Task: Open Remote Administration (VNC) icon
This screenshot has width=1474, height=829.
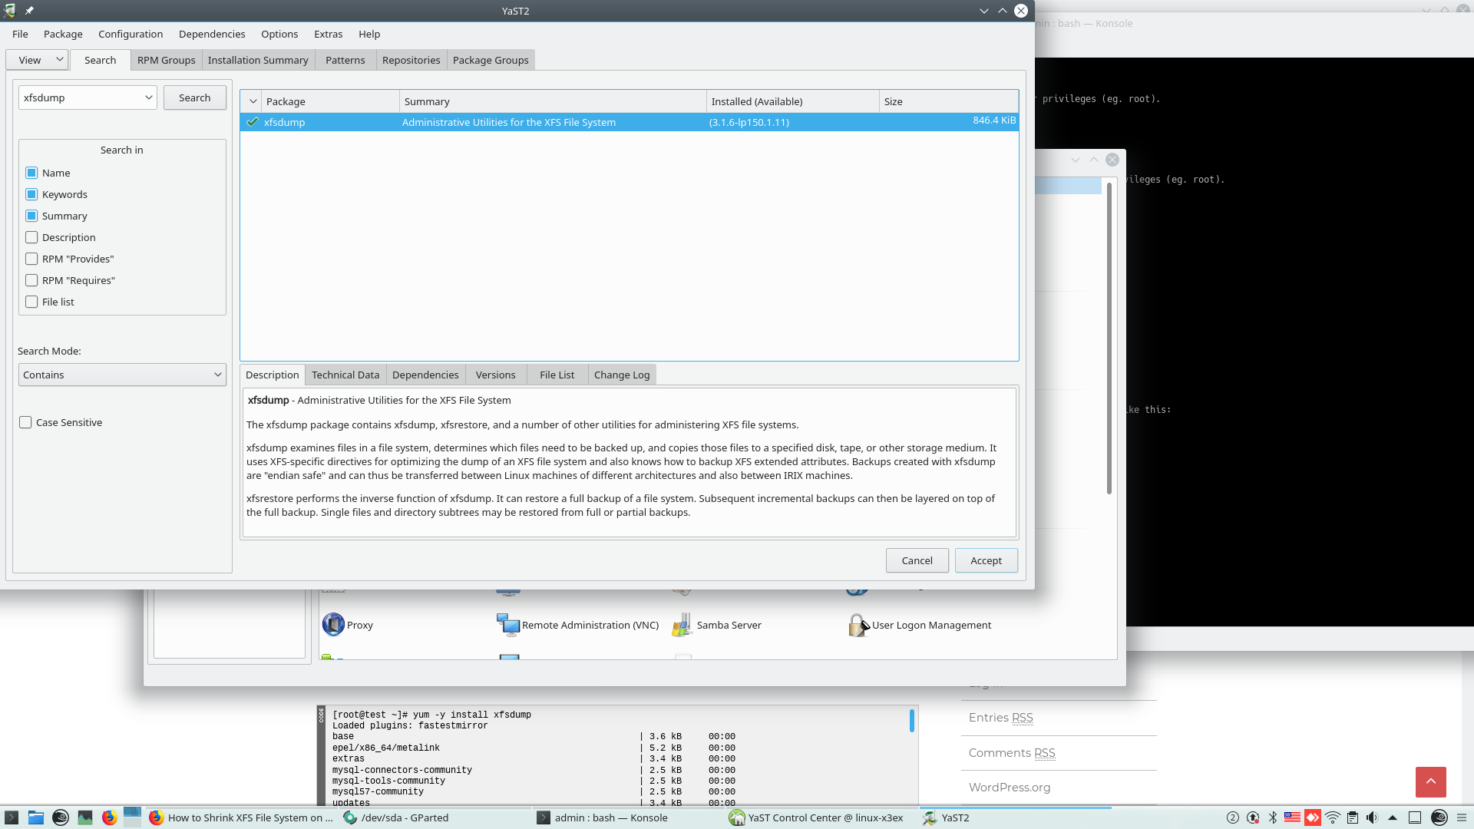Action: (507, 625)
